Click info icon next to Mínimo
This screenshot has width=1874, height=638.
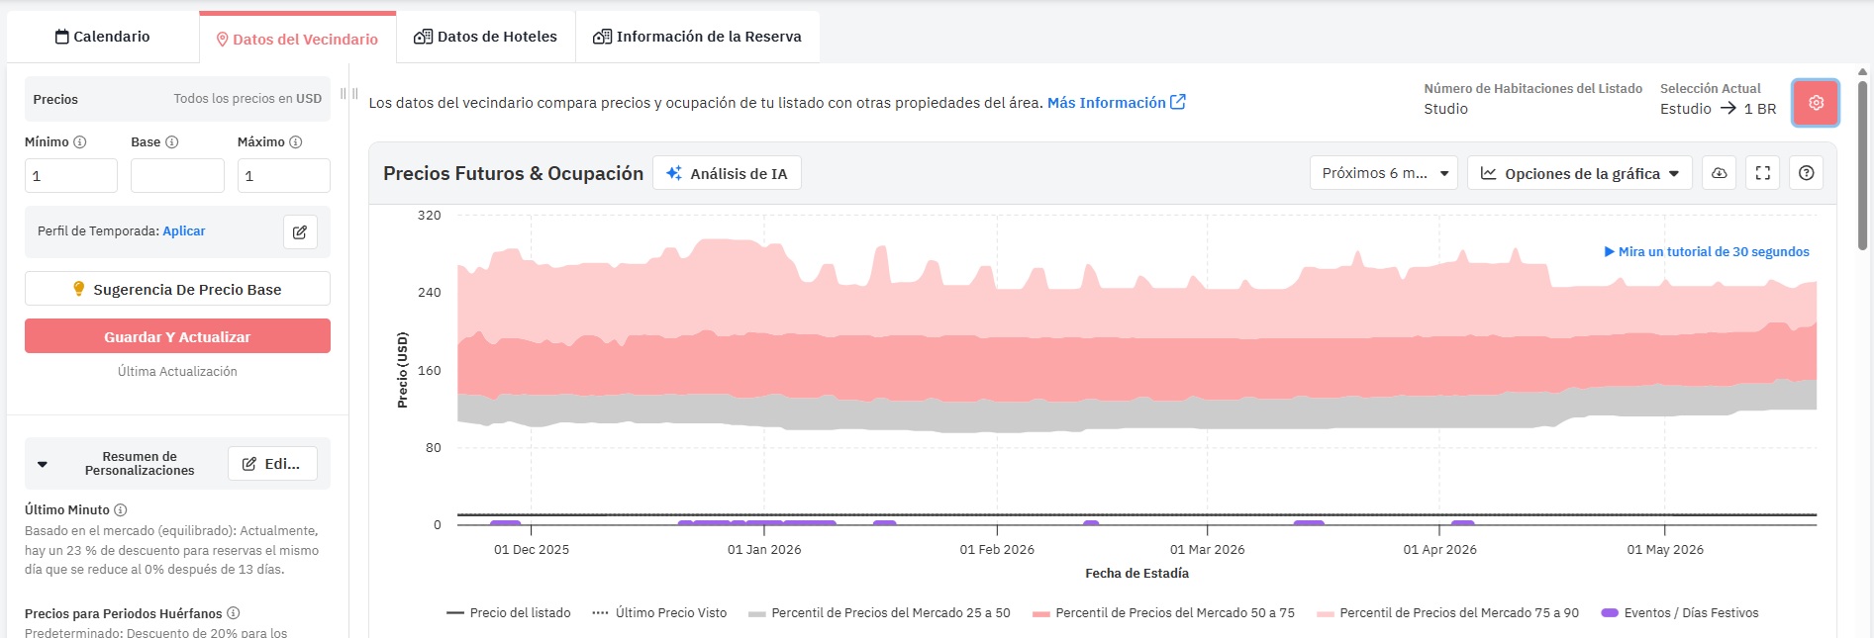coord(80,142)
